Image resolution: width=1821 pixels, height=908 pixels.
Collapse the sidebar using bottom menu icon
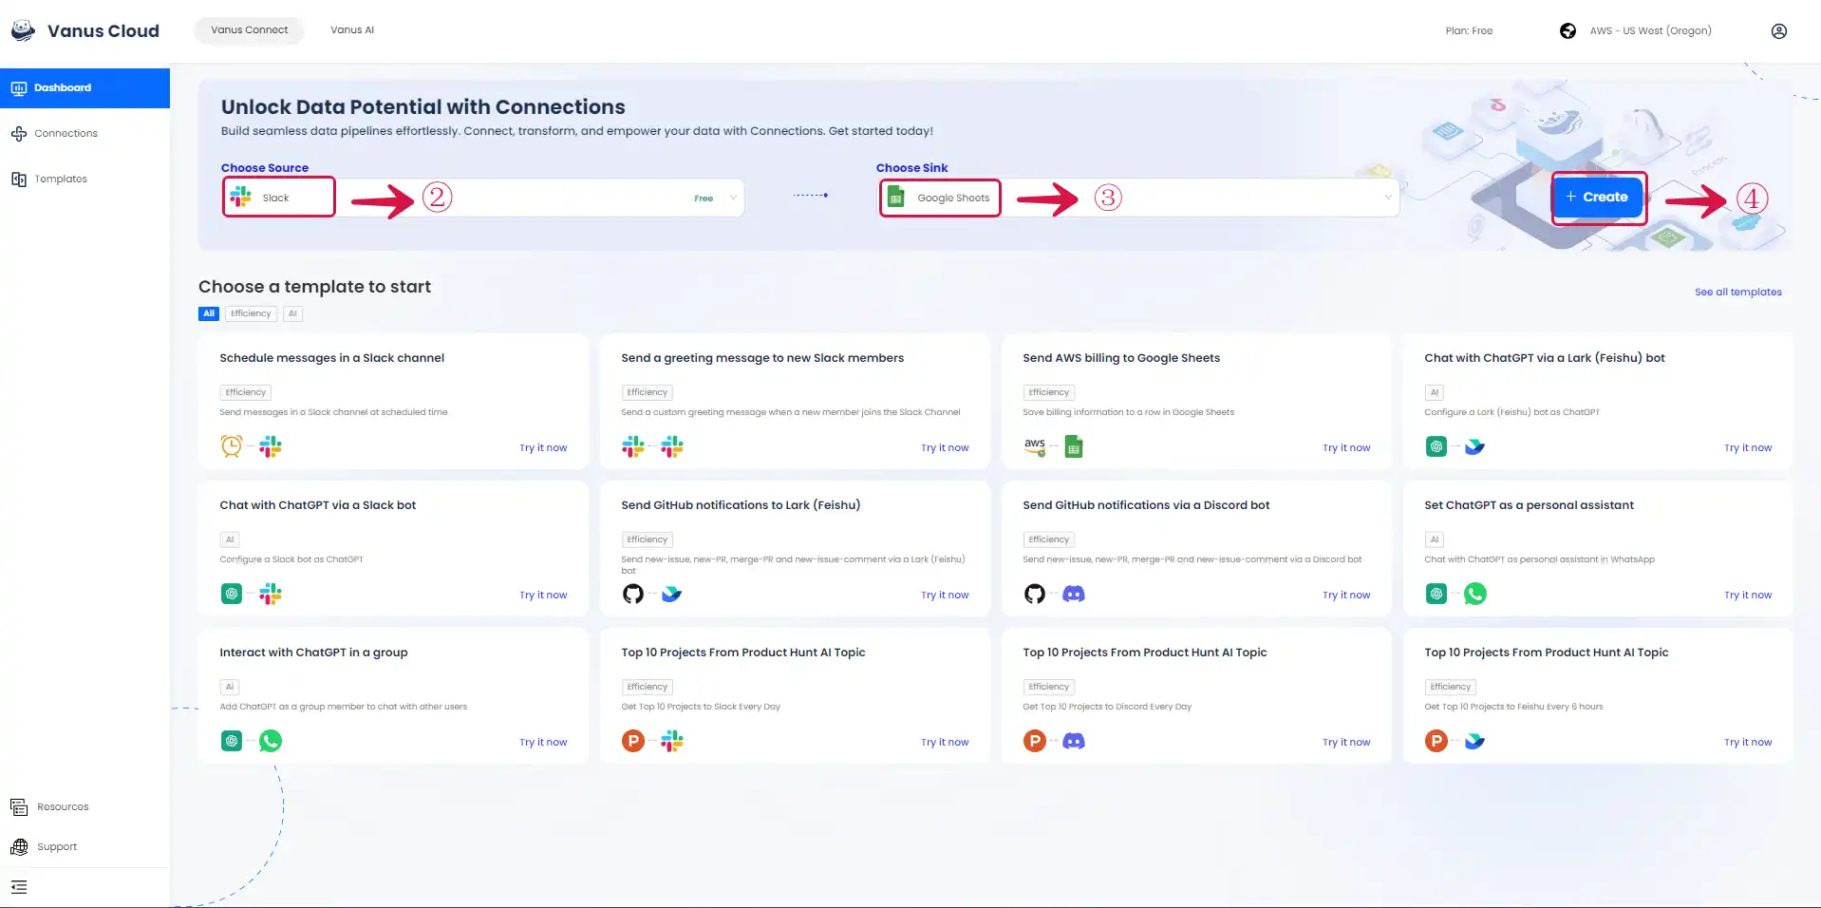(x=19, y=887)
